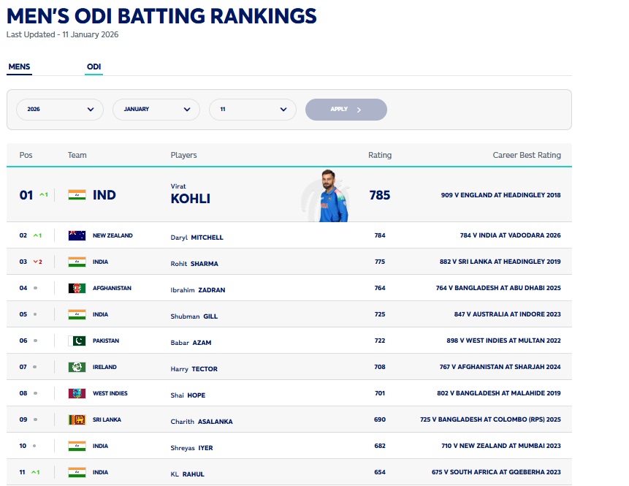Open Rohit Sharma's player link
The height and width of the screenshot is (486, 629).
[x=194, y=264]
